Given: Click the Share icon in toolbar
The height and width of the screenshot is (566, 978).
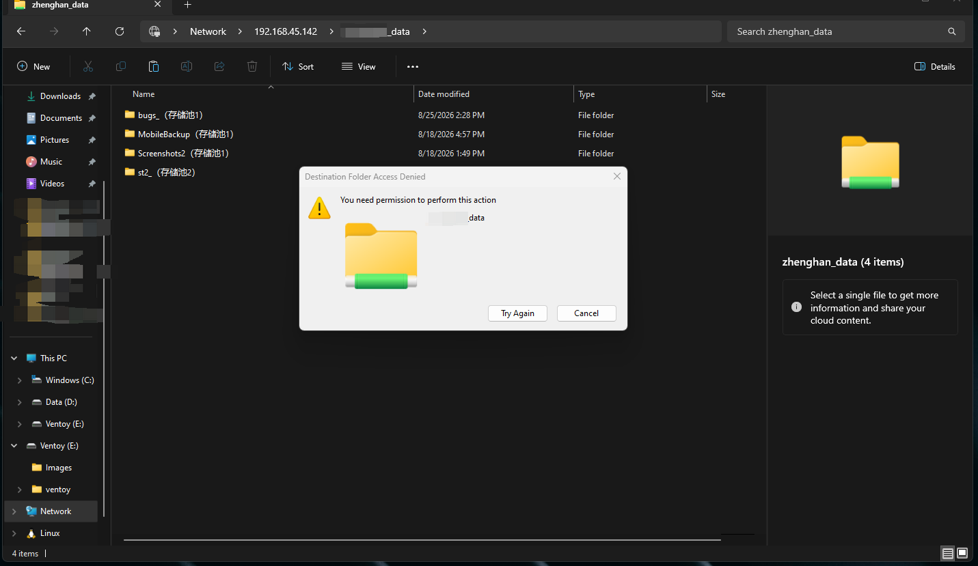Looking at the screenshot, I should (219, 66).
